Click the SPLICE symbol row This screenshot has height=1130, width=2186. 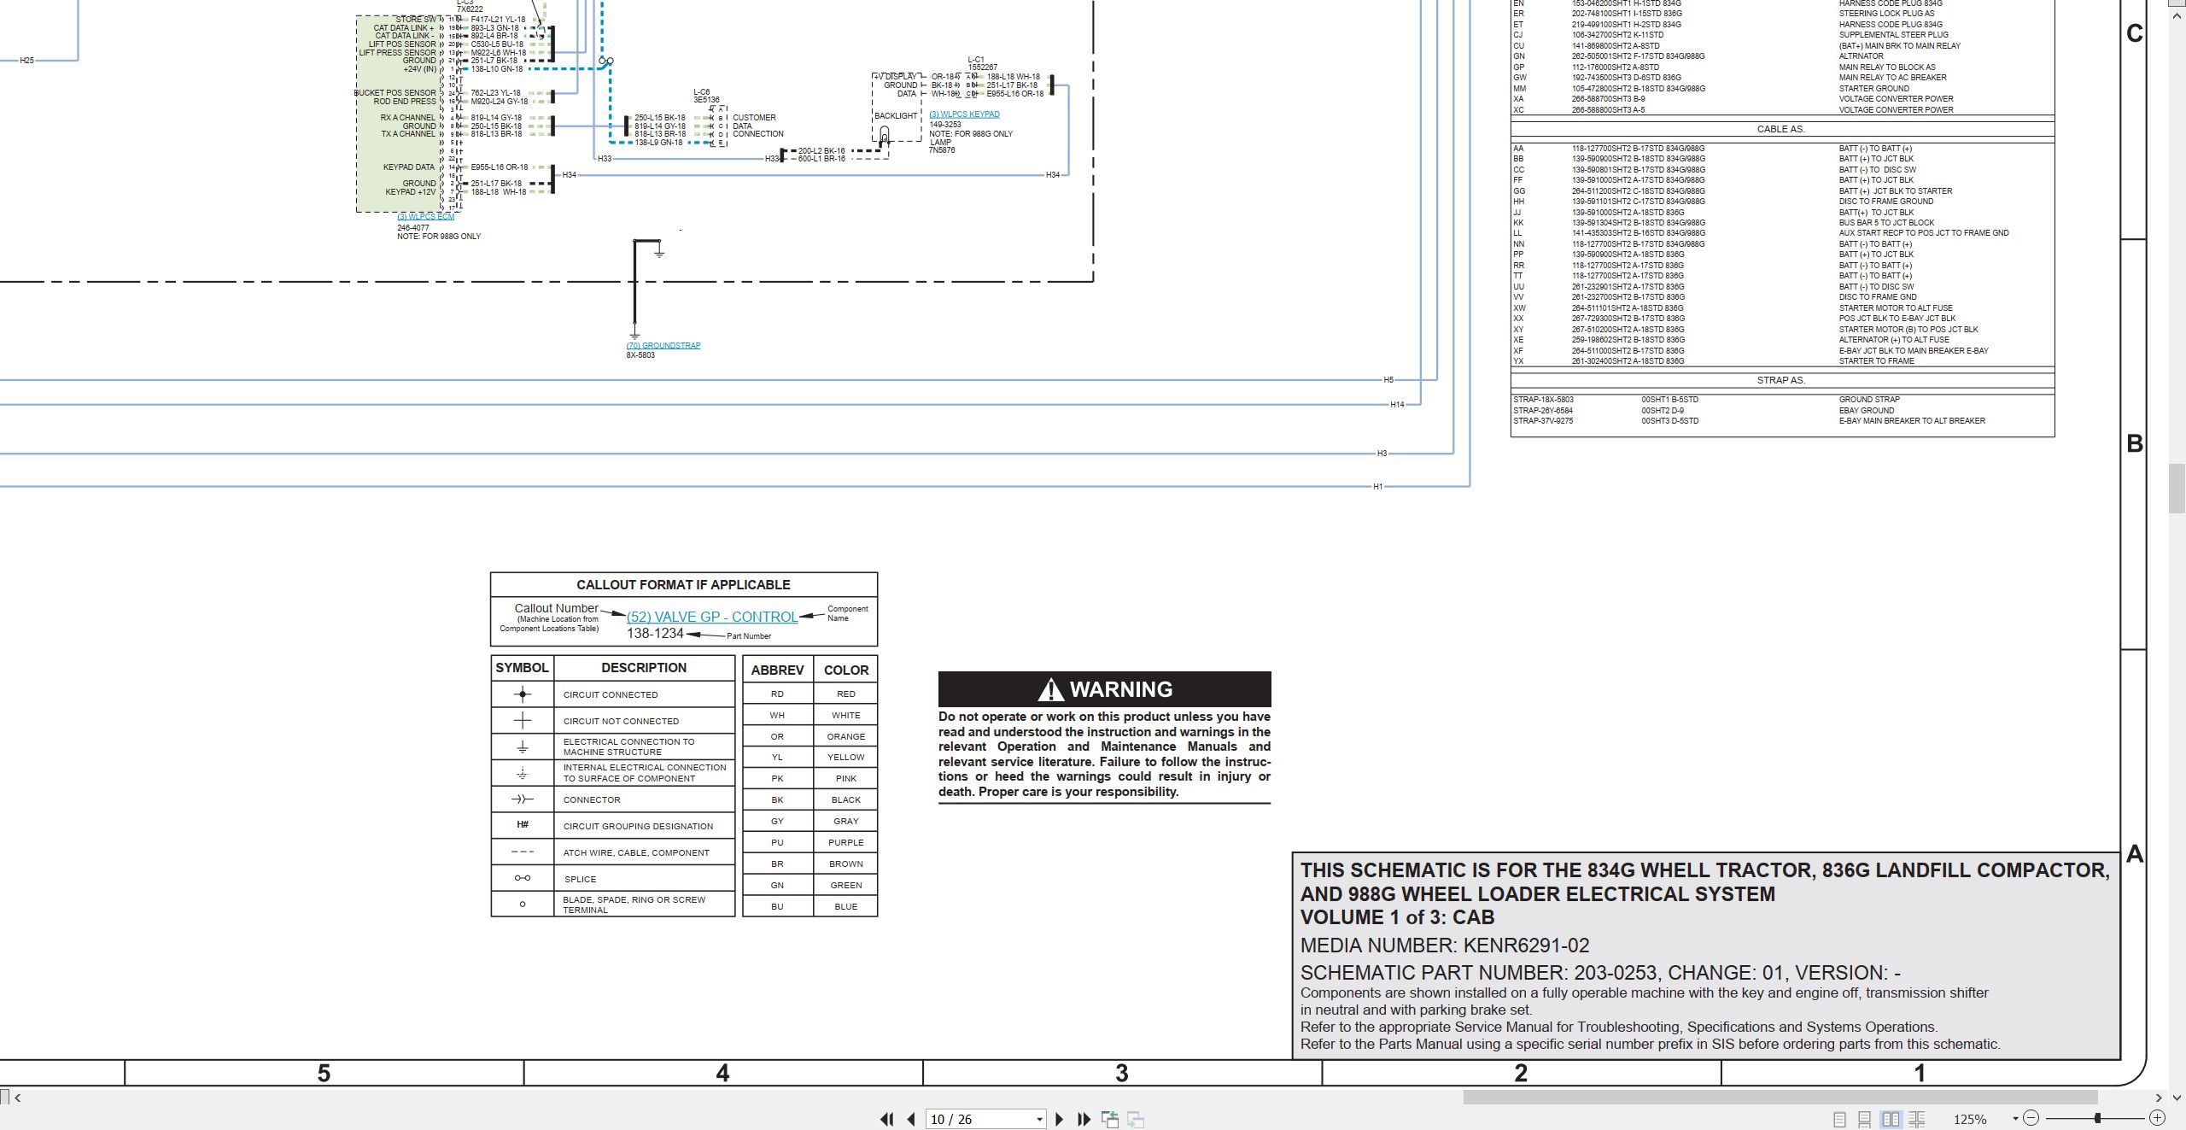(612, 879)
